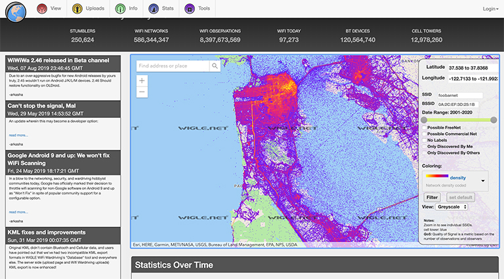The height and width of the screenshot is (279, 504).
Task: Click the red View icon in navbar
Action: tap(42, 9)
